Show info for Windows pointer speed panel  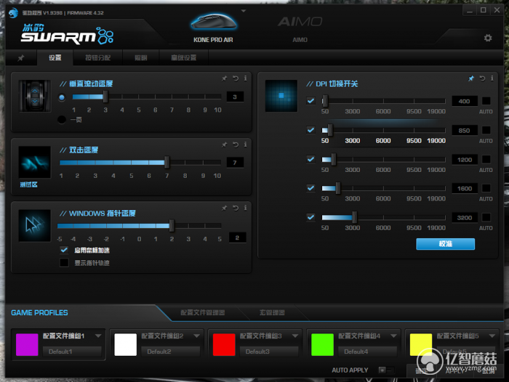tap(246, 208)
